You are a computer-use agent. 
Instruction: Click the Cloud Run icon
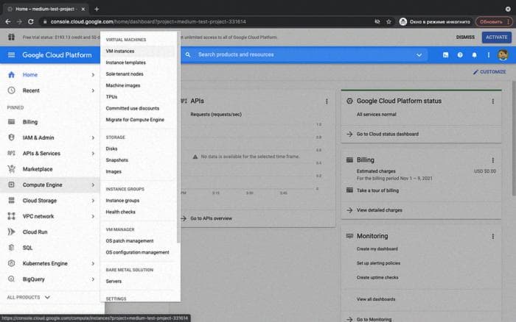point(11,232)
